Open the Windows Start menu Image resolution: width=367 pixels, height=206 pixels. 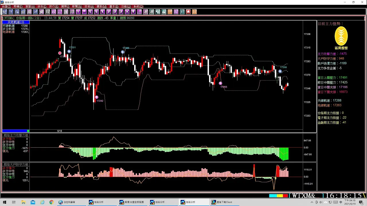pyautogui.click(x=4, y=202)
